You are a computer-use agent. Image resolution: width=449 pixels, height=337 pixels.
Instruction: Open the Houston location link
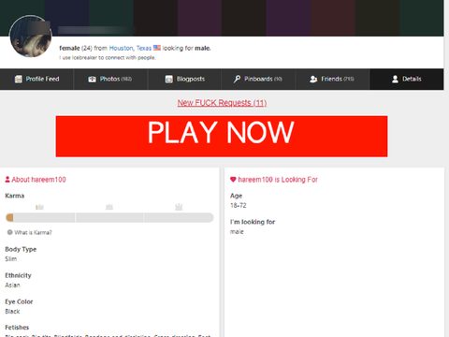[x=122, y=48]
